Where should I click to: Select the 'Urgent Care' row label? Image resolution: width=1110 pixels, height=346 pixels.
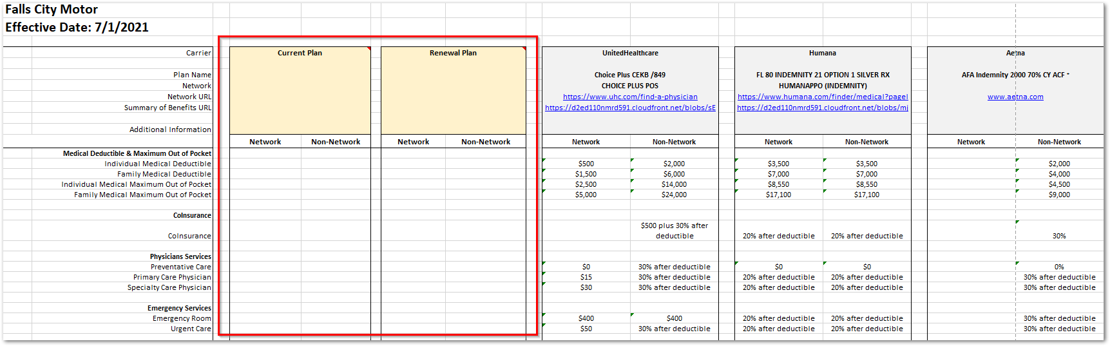pyautogui.click(x=191, y=329)
